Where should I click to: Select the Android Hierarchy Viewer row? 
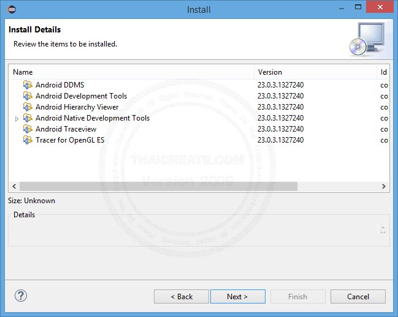click(x=199, y=107)
